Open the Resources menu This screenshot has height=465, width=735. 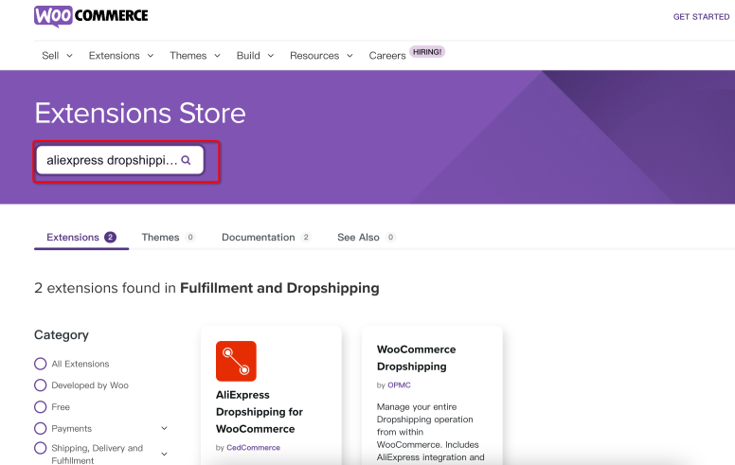[314, 55]
